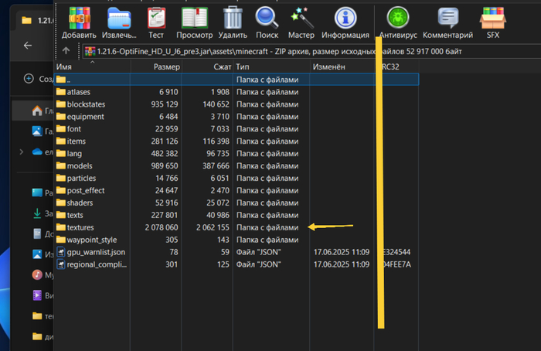Select the blockstates folder
This screenshot has width=541, height=351.
pos(85,104)
